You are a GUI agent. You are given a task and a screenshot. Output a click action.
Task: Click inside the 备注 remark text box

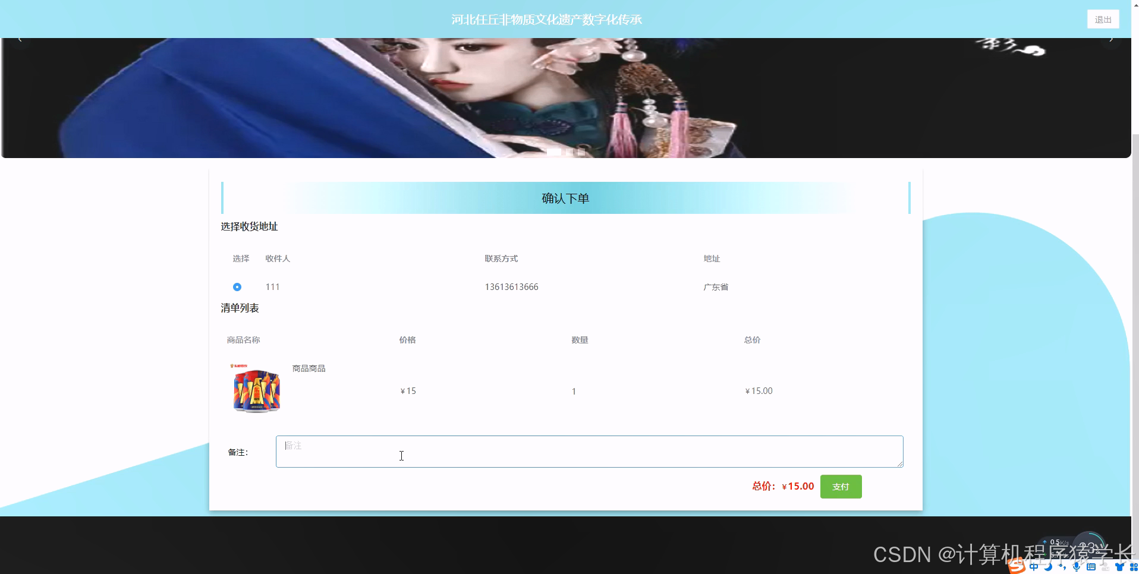pyautogui.click(x=589, y=452)
